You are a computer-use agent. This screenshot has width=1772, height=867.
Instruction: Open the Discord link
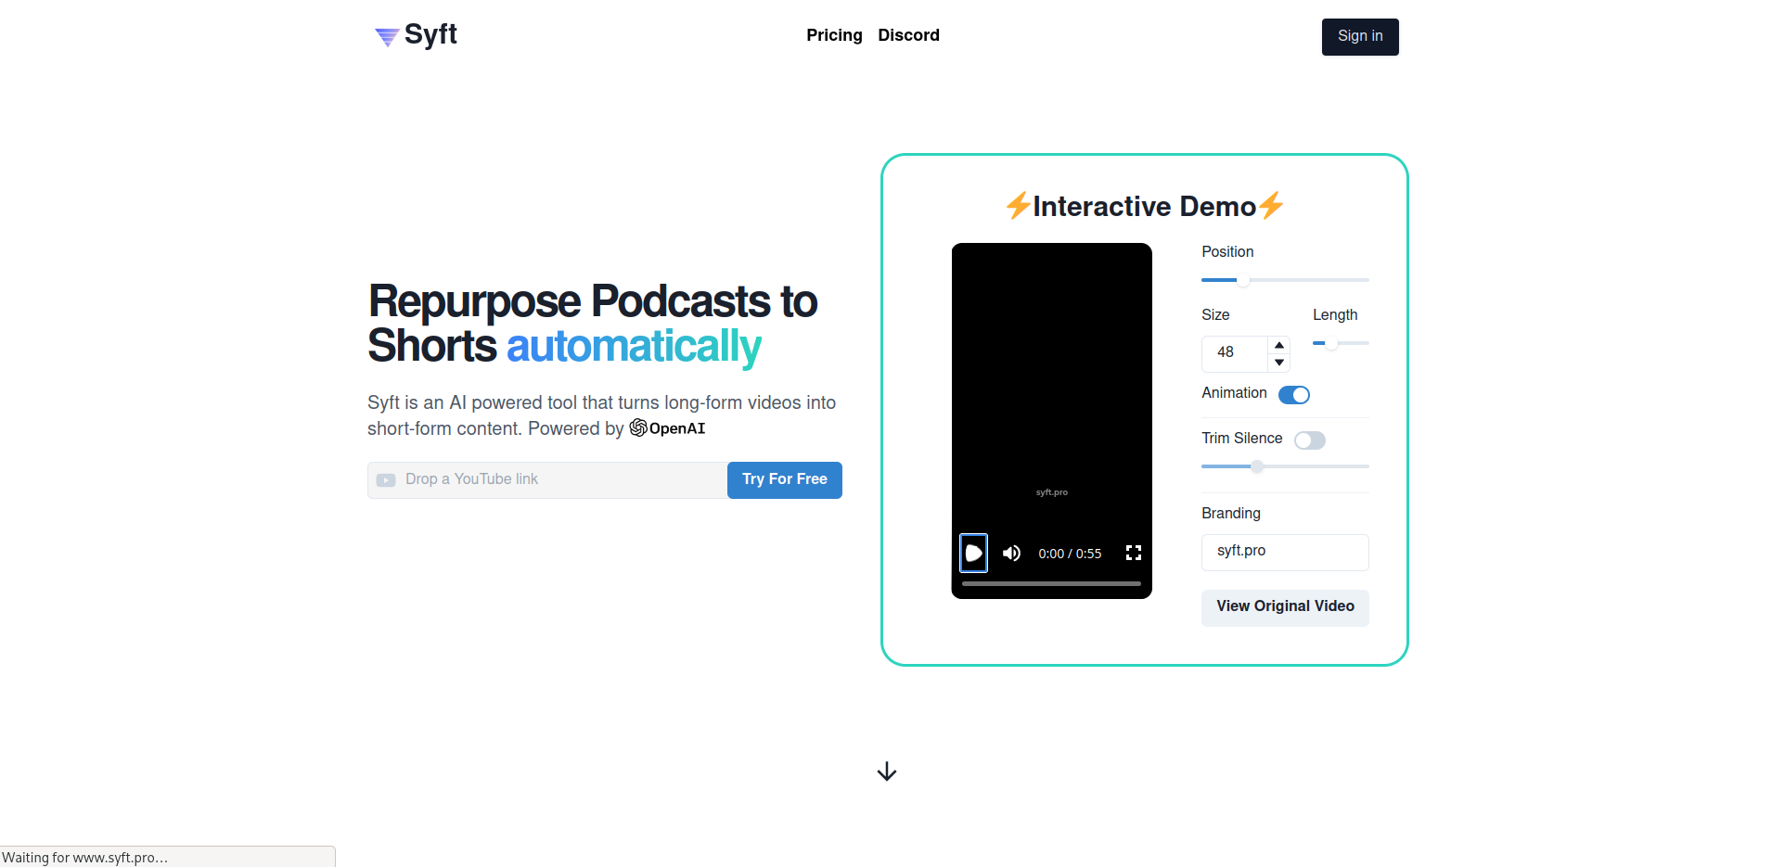tap(908, 35)
